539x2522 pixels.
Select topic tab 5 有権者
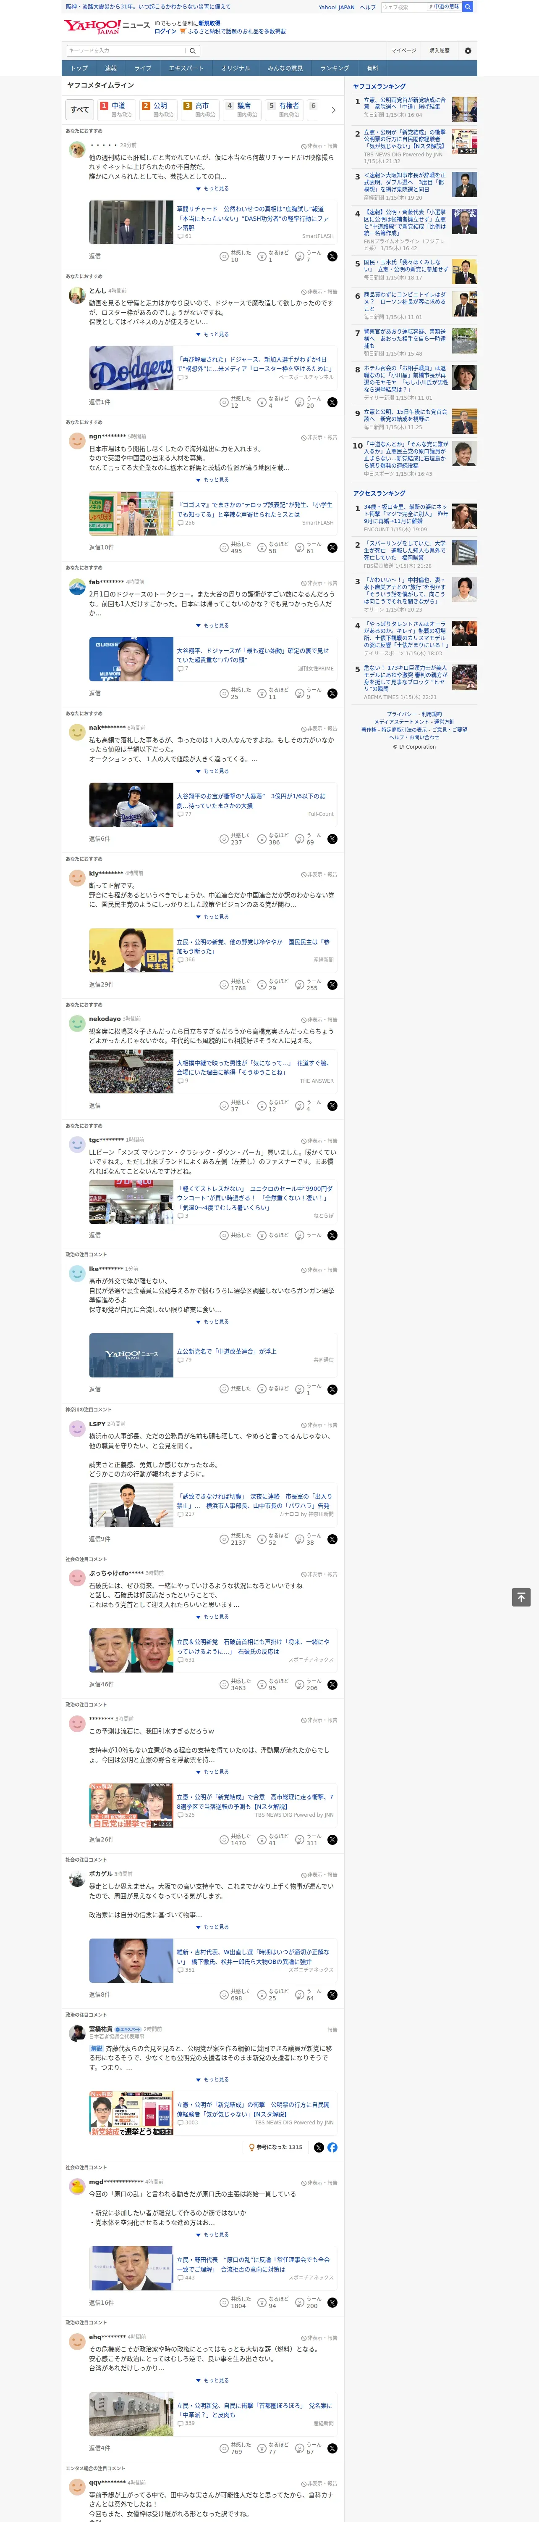285,110
